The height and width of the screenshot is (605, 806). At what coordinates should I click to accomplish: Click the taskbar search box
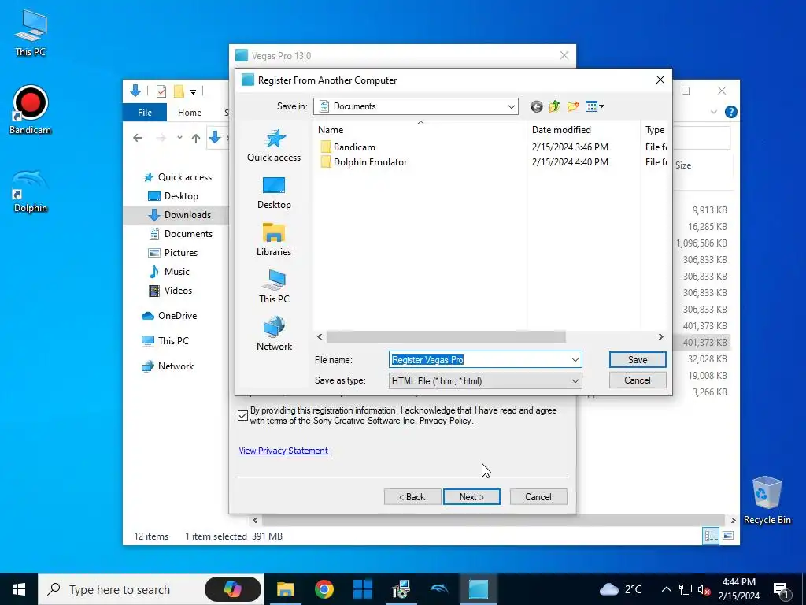click(x=150, y=589)
